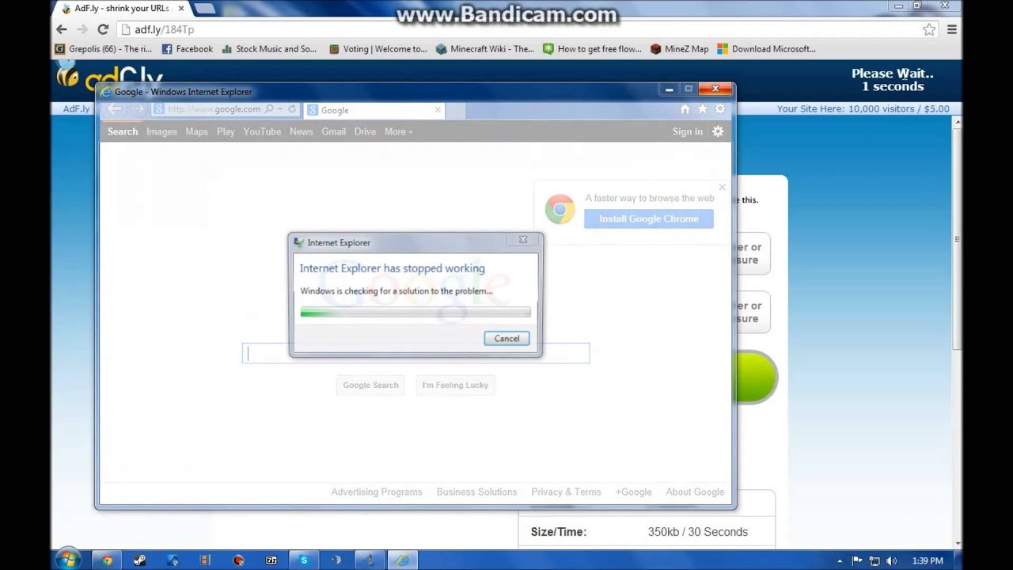
Task: Click the Google search text box
Action: point(416,353)
